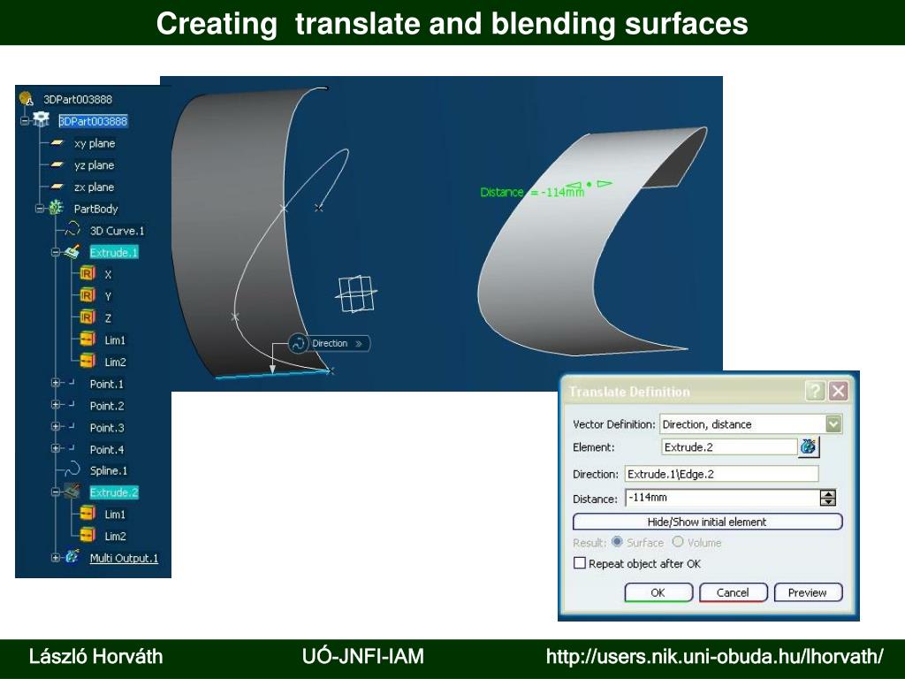
Task: Click the Spline.1 curve icon
Action: (72, 469)
